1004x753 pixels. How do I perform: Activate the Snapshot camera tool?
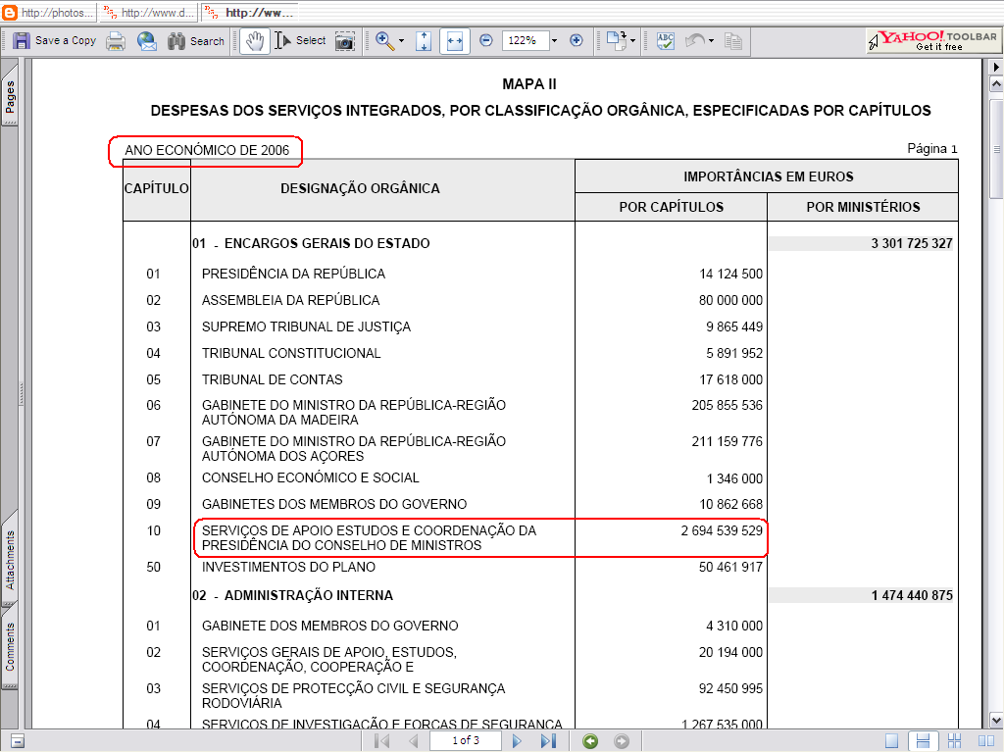pos(344,41)
